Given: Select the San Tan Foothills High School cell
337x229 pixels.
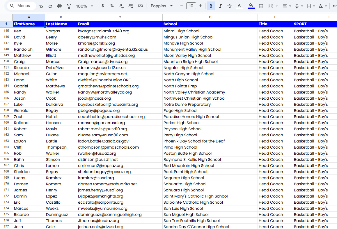Looking at the screenshot, I should tap(210, 221).
